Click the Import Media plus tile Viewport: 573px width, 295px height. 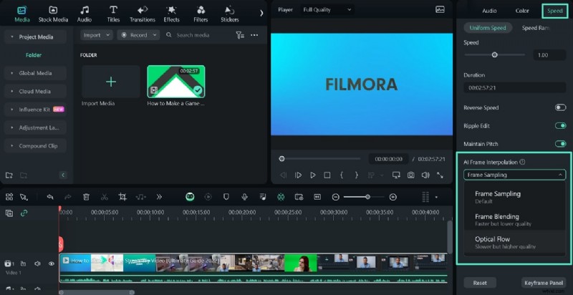coord(111,82)
